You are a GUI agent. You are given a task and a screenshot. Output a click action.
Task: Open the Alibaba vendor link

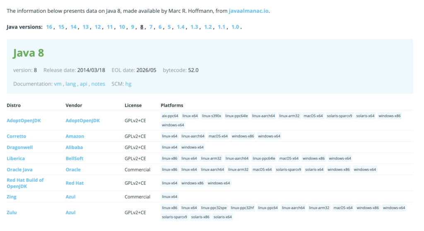pos(75,148)
